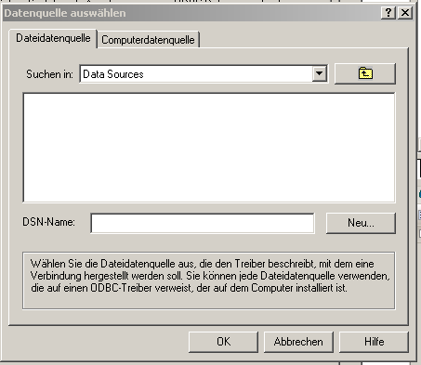
Task: Open the Hilfe button
Action: coord(375,342)
